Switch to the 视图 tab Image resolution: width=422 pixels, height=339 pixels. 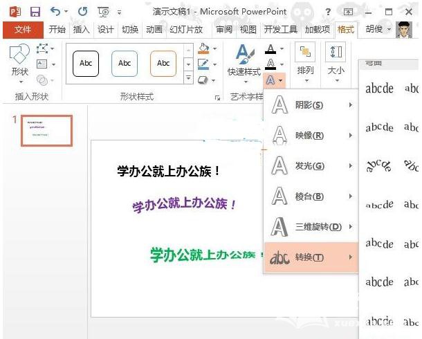click(x=248, y=29)
